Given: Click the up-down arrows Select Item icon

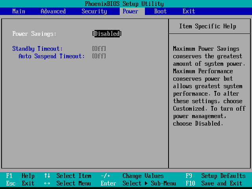Looking at the screenshot, I should (x=47, y=176).
